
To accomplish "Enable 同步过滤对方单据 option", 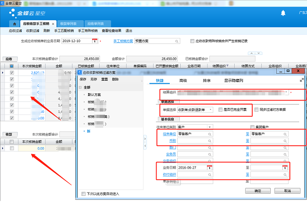I will coord(257,109).
